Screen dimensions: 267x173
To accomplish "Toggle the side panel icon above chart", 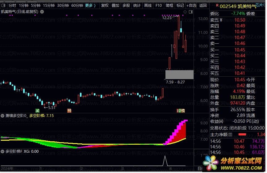I will (x=191, y=12).
